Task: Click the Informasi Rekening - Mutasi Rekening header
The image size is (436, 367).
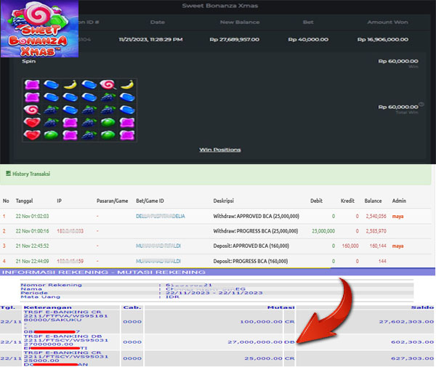Action: [x=104, y=273]
